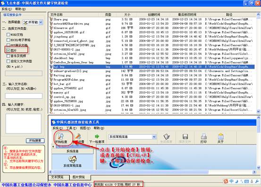The image size is (261, 187).
Task: Click the 打印 printer icon in preview toolbar
Action: pos(203,137)
